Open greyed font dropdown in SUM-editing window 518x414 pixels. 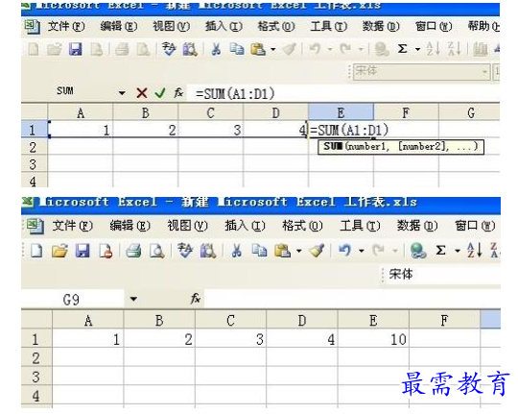[x=485, y=71]
